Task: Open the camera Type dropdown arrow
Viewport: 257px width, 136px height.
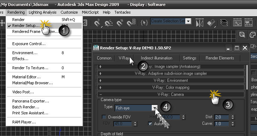Action: click(x=155, y=108)
